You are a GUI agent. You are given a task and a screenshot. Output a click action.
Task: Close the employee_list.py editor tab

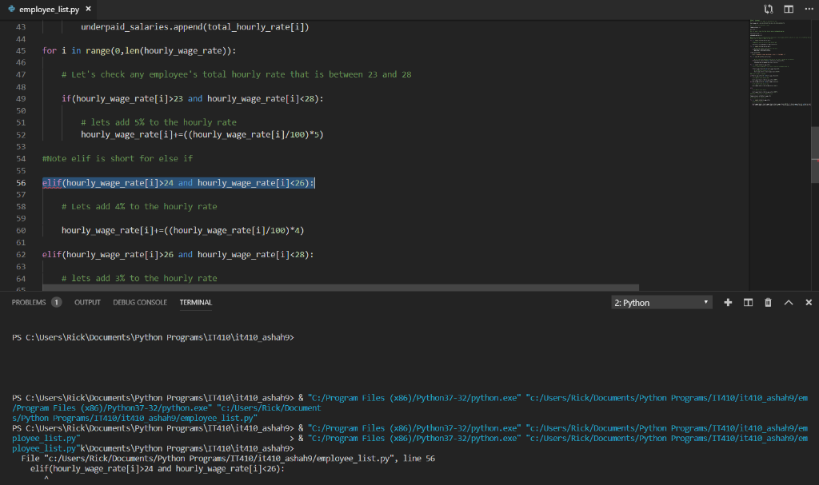coord(88,9)
